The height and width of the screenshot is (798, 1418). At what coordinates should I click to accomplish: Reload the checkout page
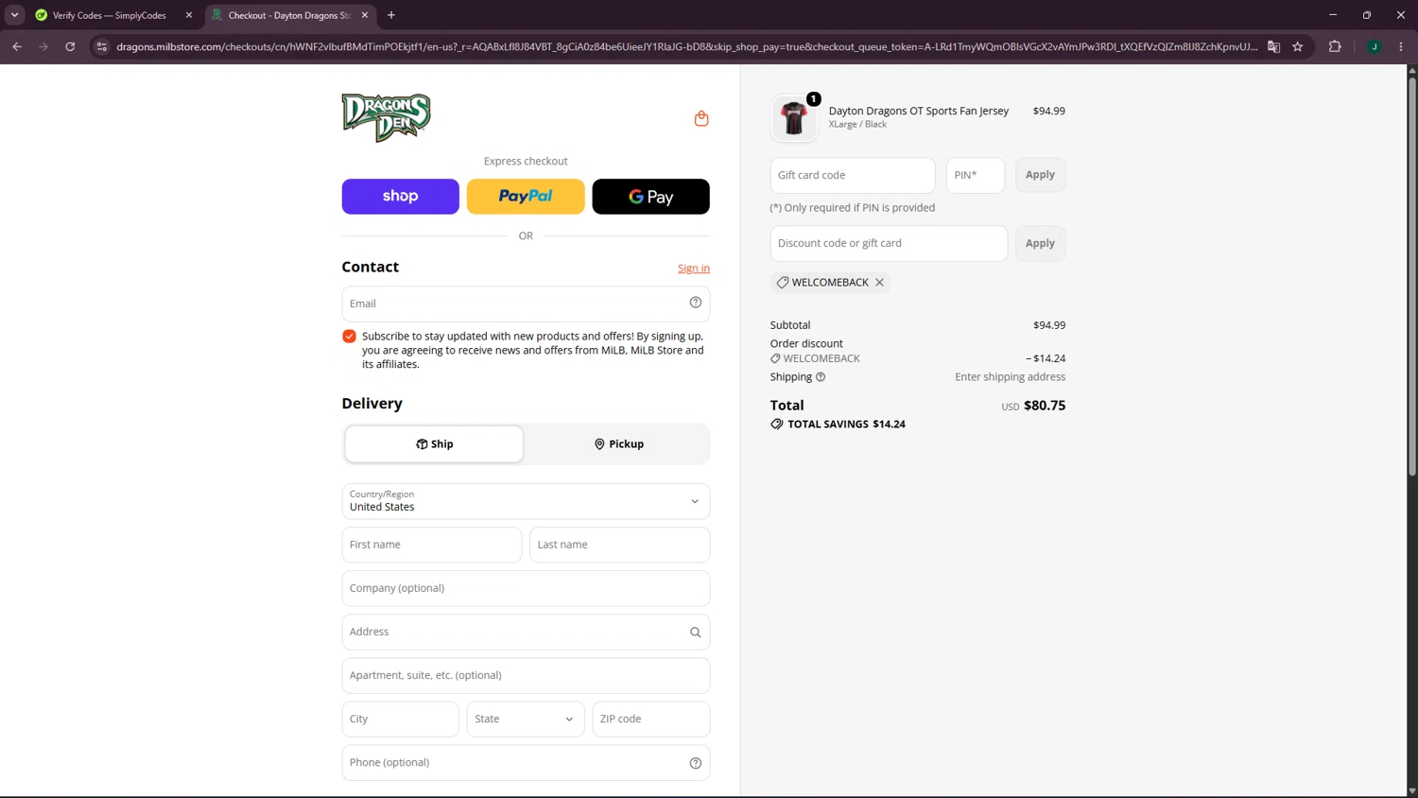click(x=70, y=46)
